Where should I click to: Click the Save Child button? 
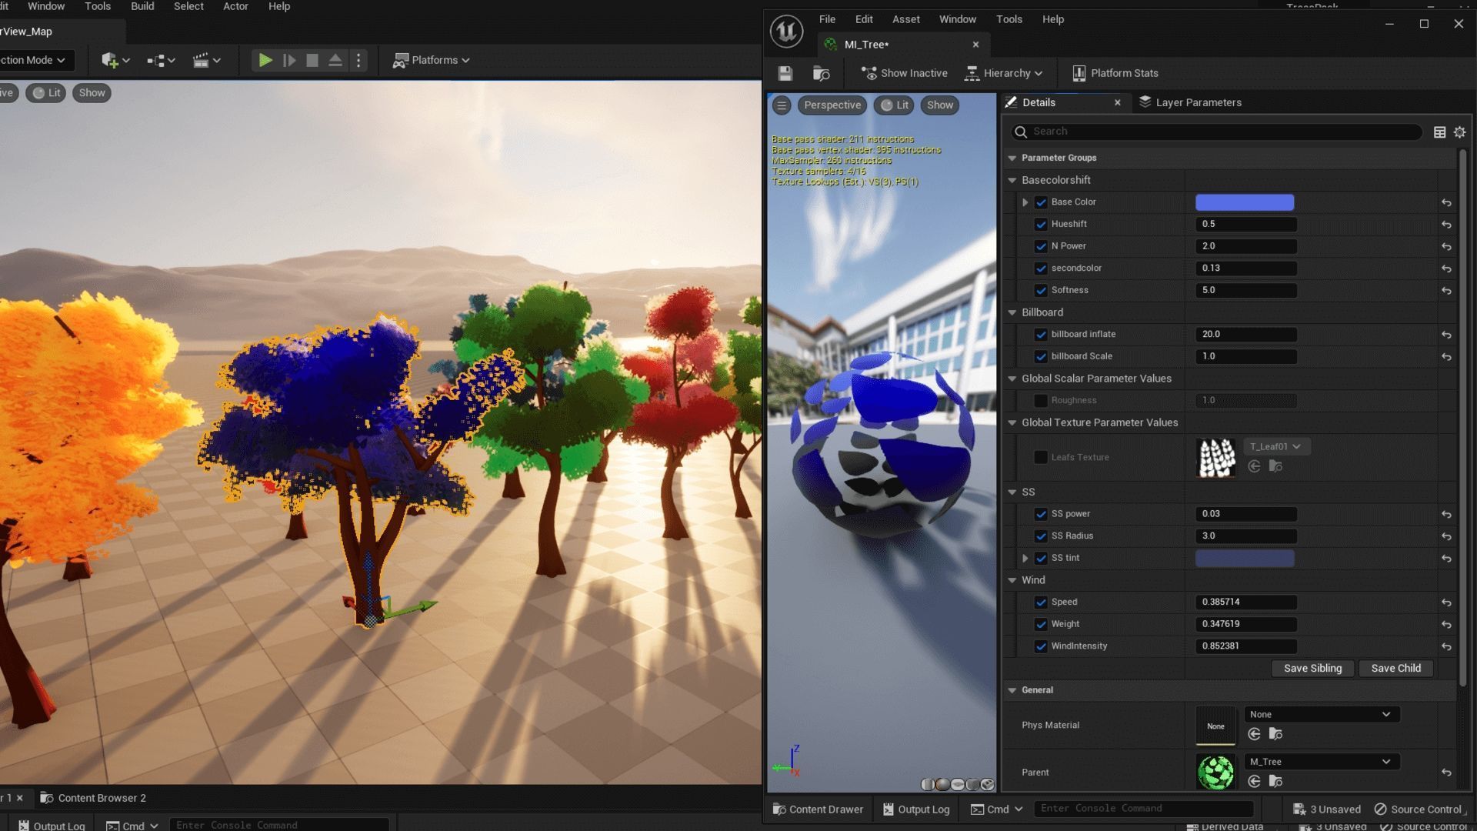click(1395, 668)
